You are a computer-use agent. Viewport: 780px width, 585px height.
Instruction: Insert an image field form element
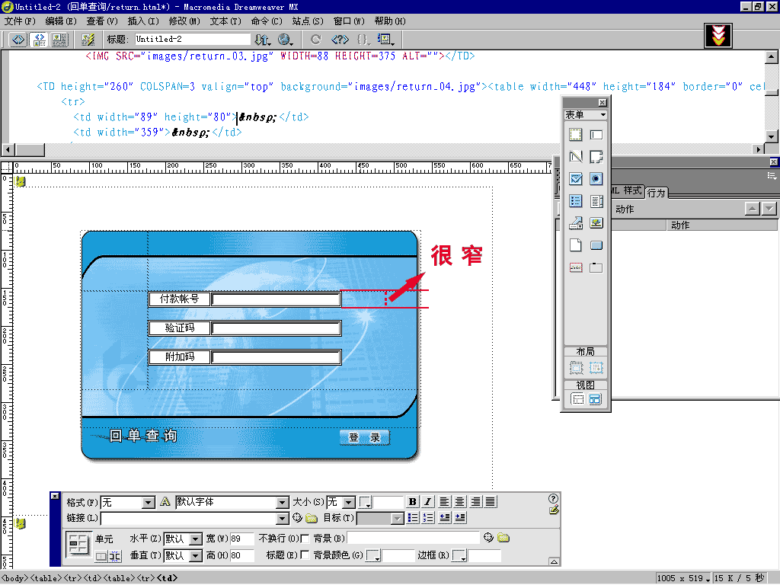point(596,223)
